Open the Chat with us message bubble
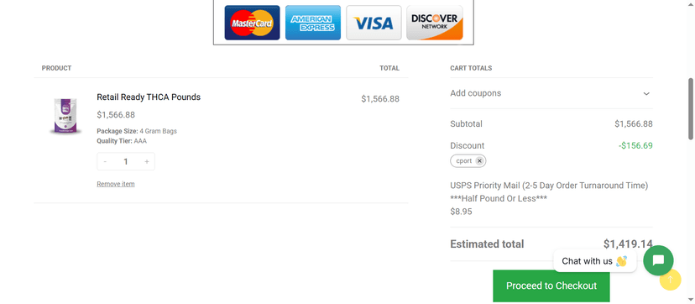695x304 pixels. click(x=595, y=261)
